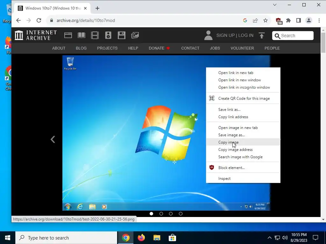Click the page vertical scrollbar thumb
This screenshot has height=244, width=326.
[x=323, y=43]
